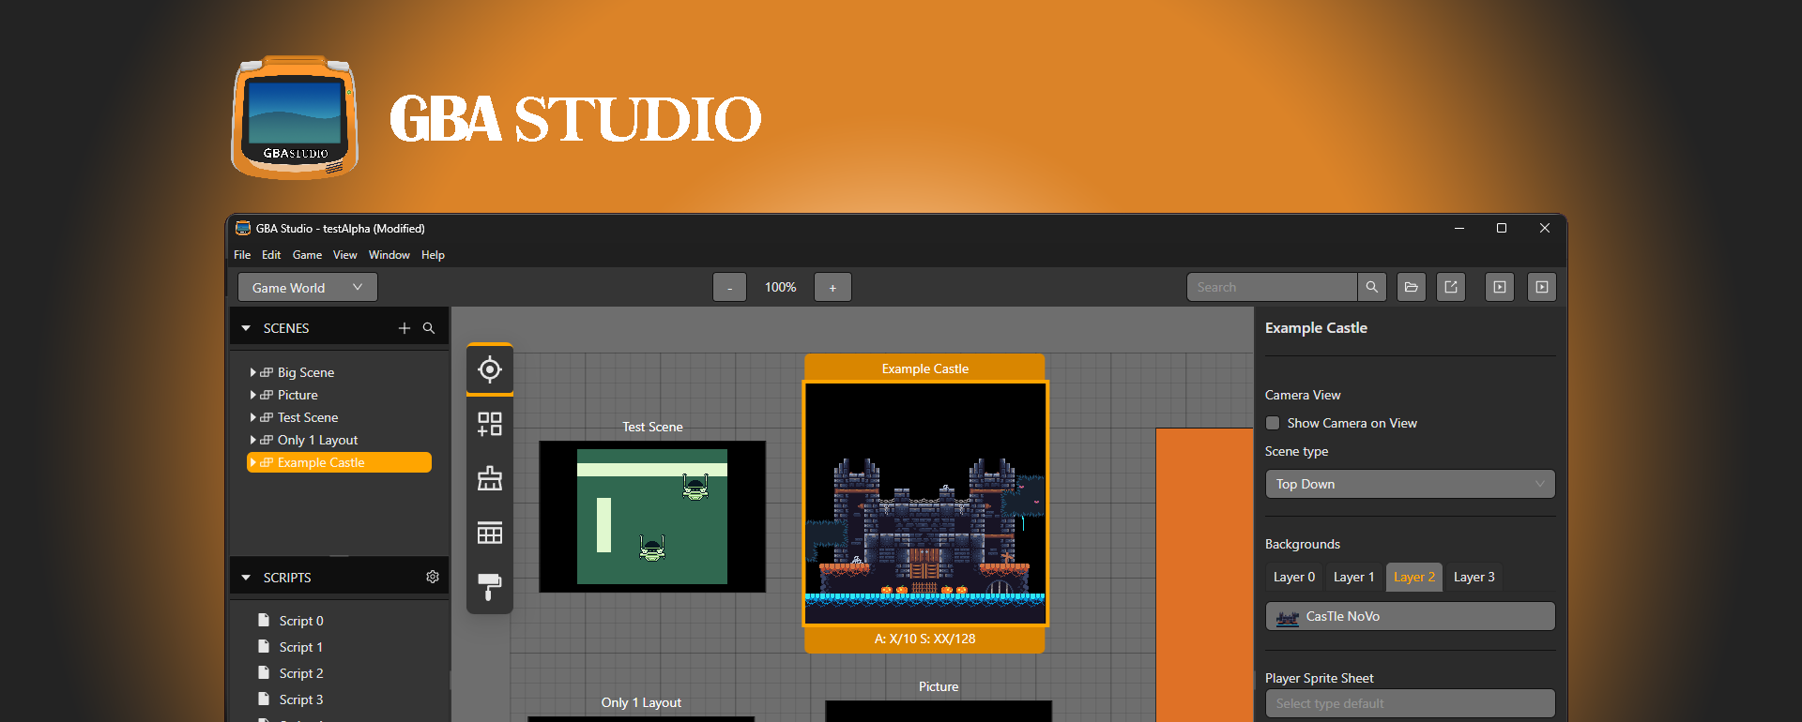Click Player Sprite Sheet select field
Image resolution: width=1802 pixels, height=722 pixels.
coord(1410,703)
